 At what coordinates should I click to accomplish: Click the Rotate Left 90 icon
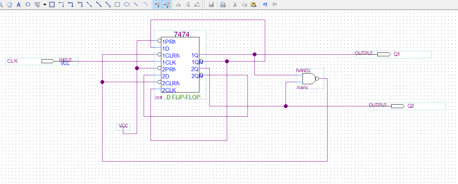pyautogui.click(x=197, y=4)
